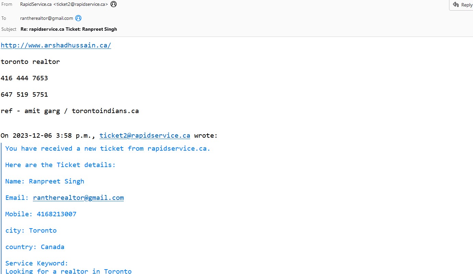Click the 'city: Toronto' line
The image size is (473, 274).
[31, 231]
